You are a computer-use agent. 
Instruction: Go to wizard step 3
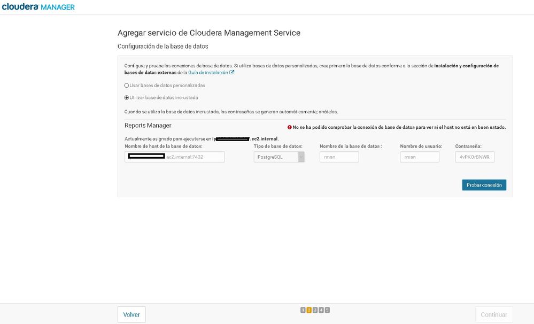pyautogui.click(x=315, y=310)
